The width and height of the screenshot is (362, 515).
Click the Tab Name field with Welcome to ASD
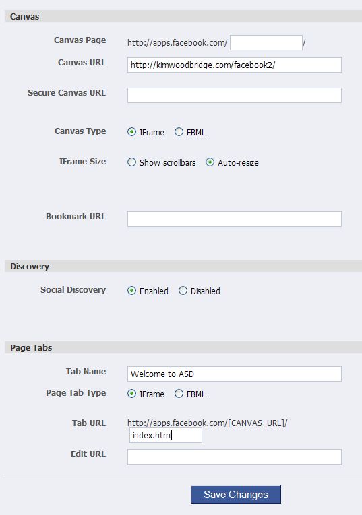(x=235, y=374)
